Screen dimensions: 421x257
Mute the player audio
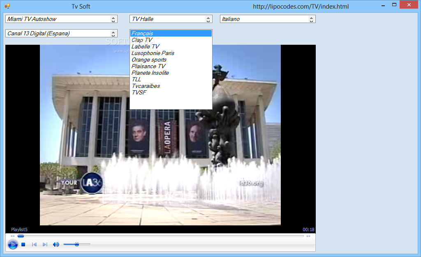click(x=56, y=244)
